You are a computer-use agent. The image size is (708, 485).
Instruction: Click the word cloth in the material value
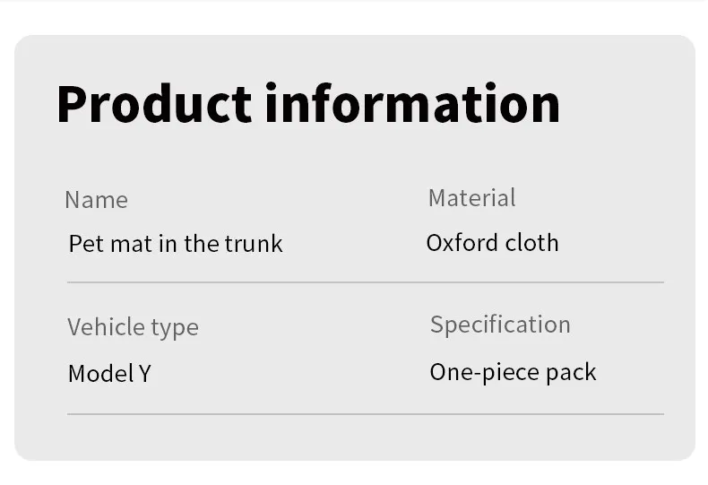click(x=532, y=242)
